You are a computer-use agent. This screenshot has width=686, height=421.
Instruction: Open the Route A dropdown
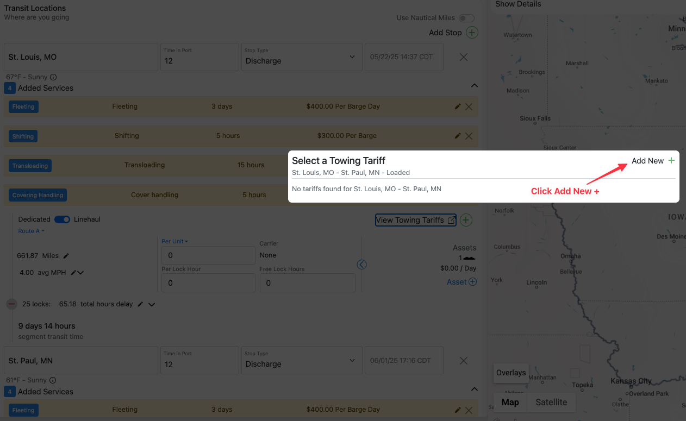32,231
